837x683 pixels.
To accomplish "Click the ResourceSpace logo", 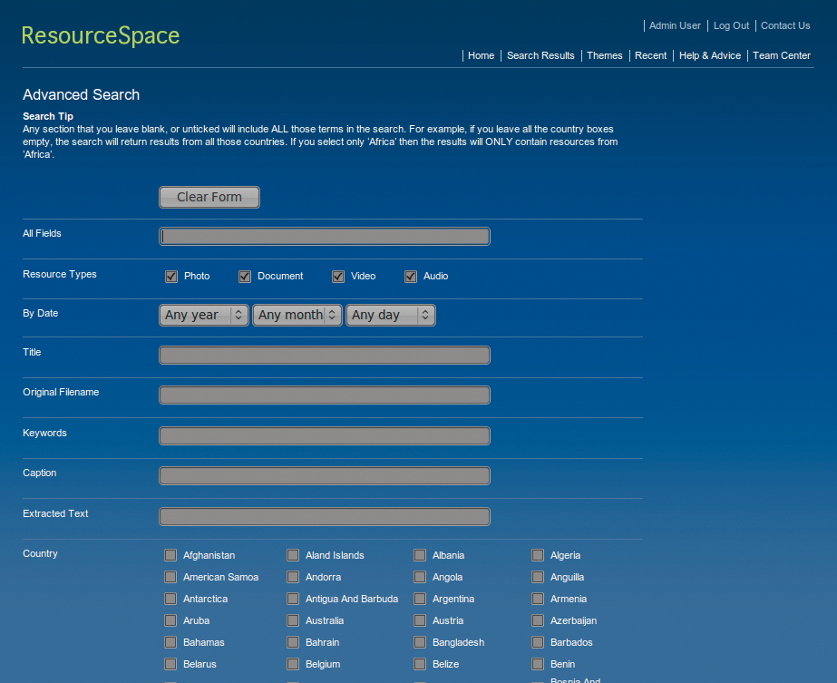I will point(101,35).
